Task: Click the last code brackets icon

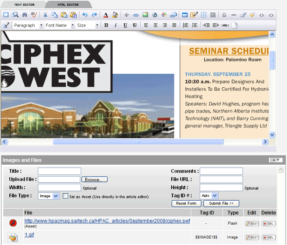Action: tap(271, 15)
